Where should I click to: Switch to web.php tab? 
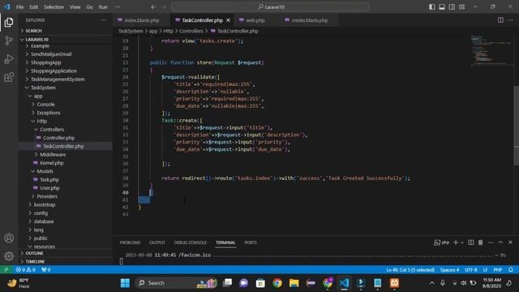click(255, 20)
